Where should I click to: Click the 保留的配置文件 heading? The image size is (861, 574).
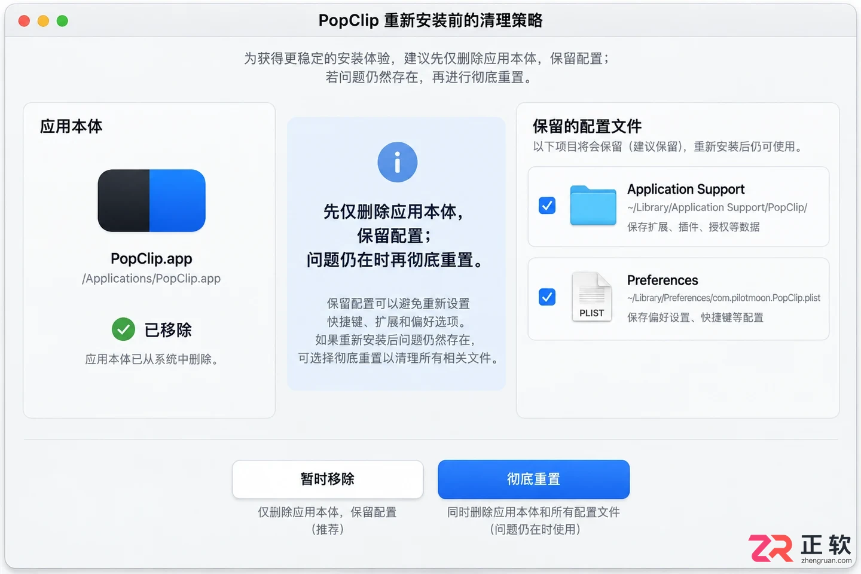[x=587, y=126]
